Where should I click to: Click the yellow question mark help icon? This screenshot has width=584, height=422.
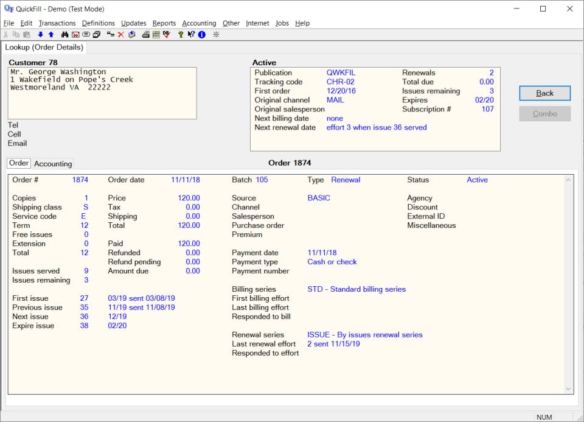pos(181,35)
